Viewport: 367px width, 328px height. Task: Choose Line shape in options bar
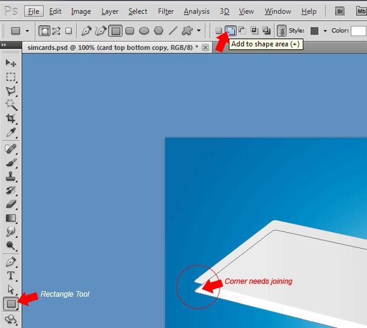pyautogui.click(x=173, y=31)
